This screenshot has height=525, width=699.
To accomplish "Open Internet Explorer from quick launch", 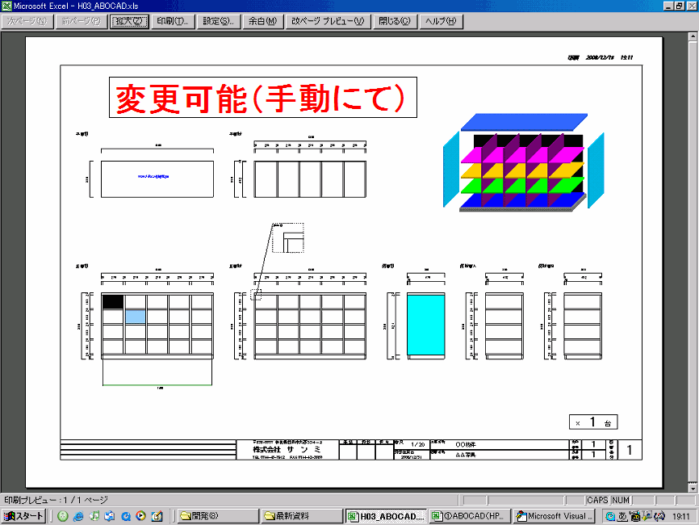I will coord(78,516).
